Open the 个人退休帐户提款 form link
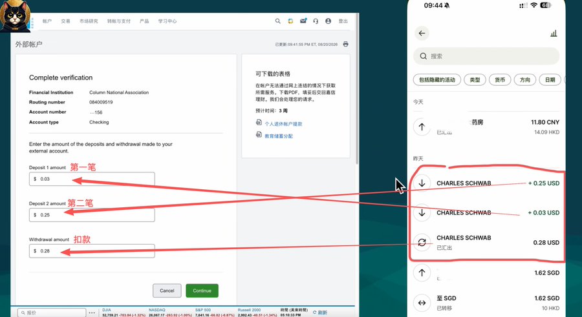The image size is (582, 317). pyautogui.click(x=283, y=124)
